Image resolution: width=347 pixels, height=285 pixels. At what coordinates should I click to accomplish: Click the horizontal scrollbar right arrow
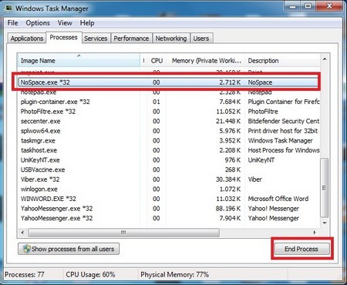coord(315,233)
